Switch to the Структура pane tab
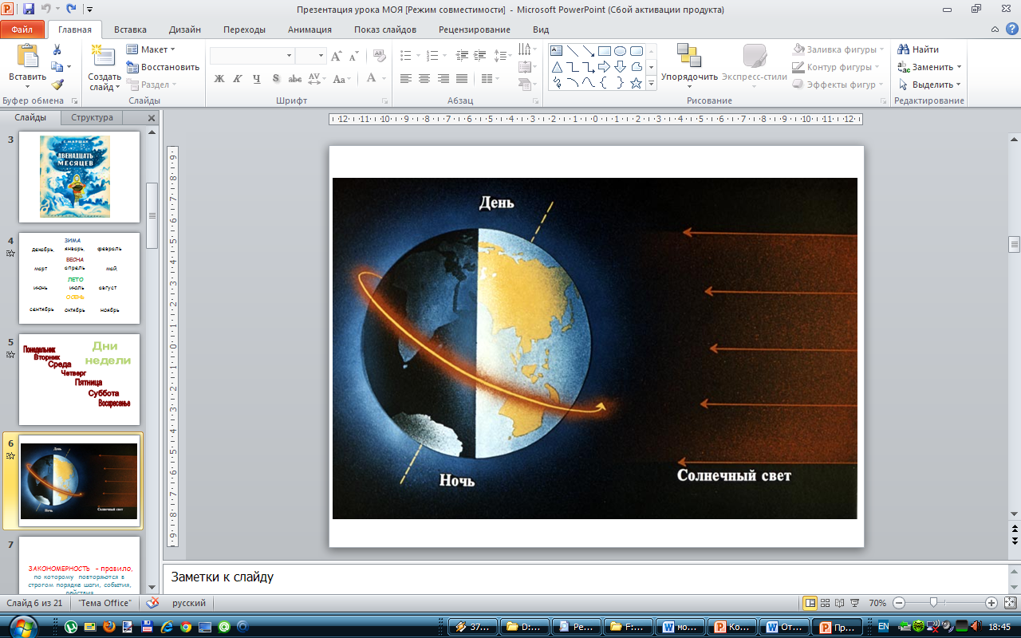The image size is (1021, 638). coord(92,117)
